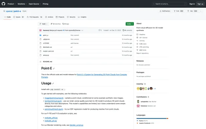Open the README outline list icon
206x129 pixels.
tap(41, 61)
